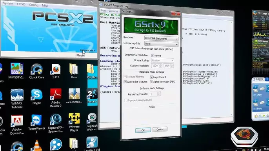The image size is (269, 151).
Task: Toggle Alpha correction (FBA) checkbox
Action: (x=151, y=82)
